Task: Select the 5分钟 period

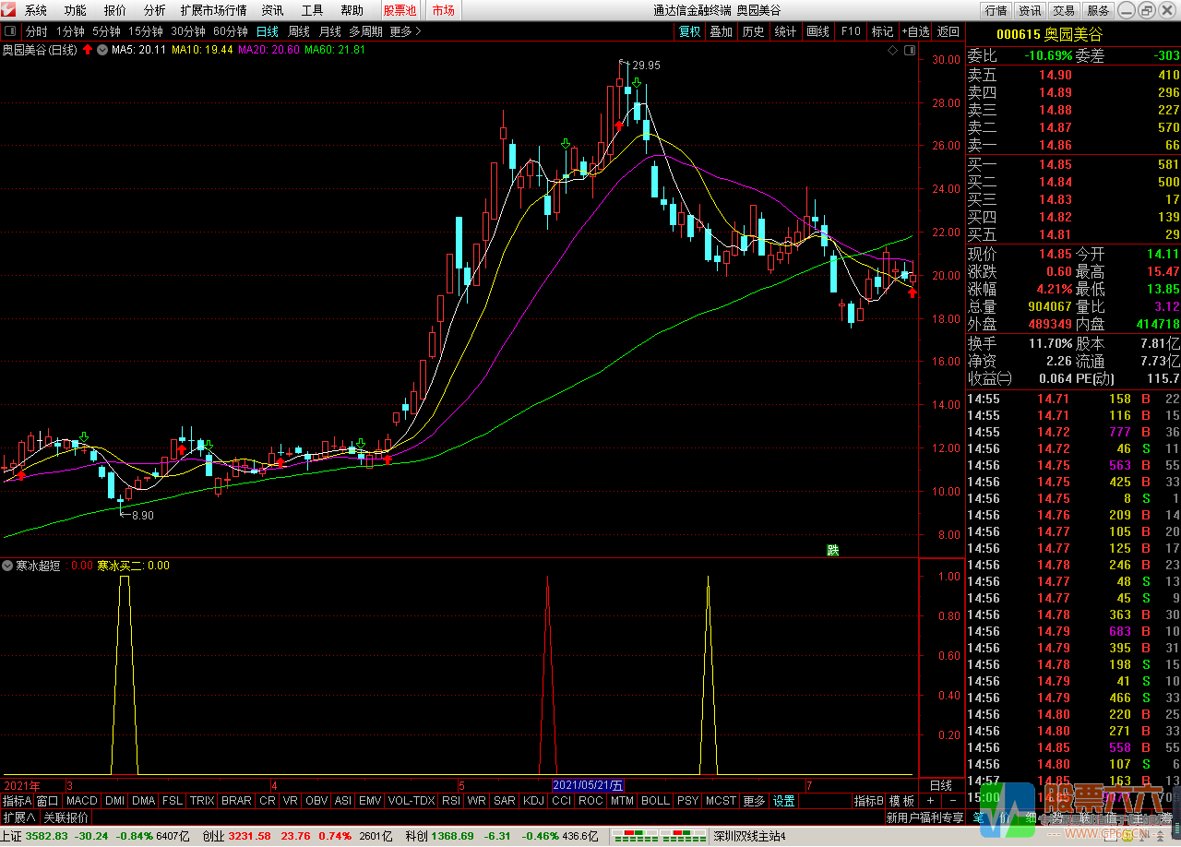Action: pos(106,31)
